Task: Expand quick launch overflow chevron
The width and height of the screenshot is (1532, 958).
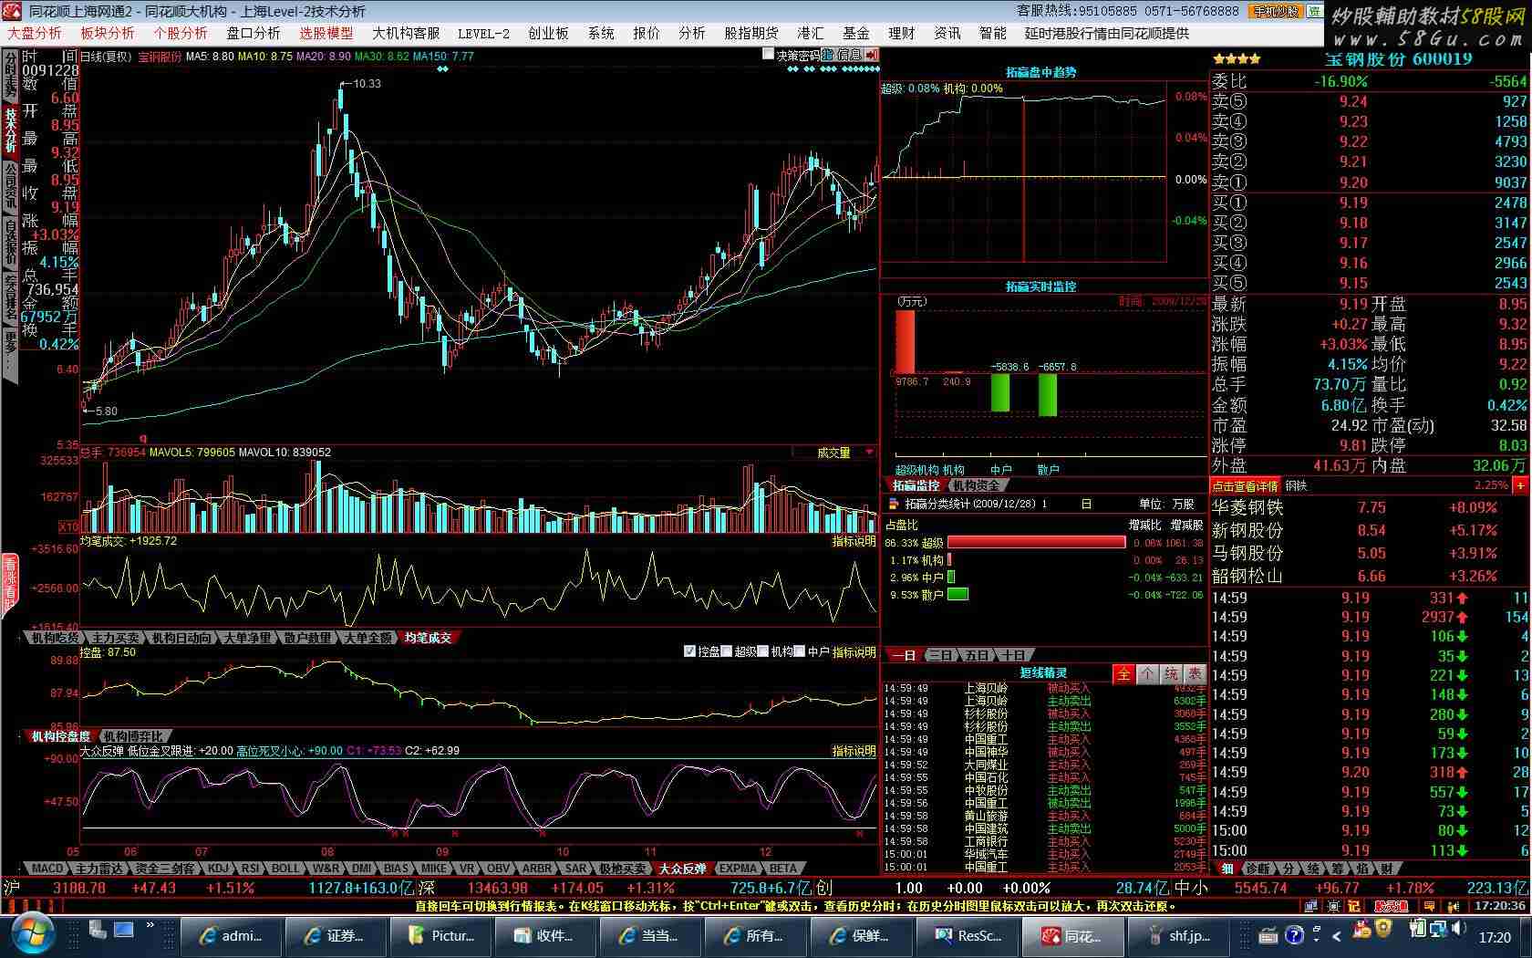Action: [150, 925]
